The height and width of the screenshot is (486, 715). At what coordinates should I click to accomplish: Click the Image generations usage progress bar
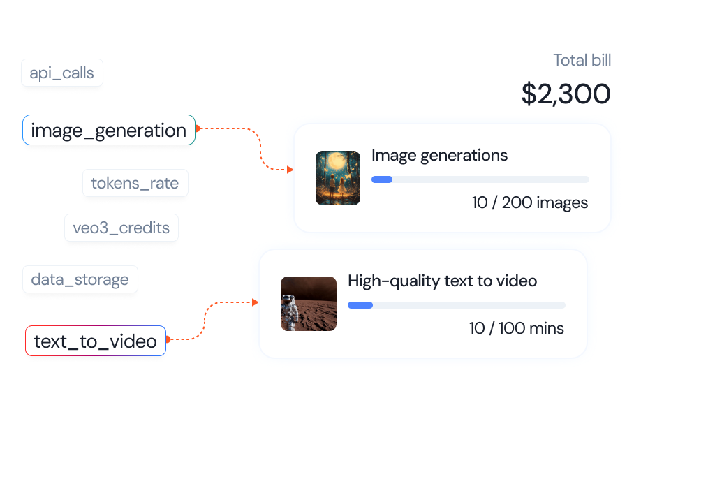480,179
